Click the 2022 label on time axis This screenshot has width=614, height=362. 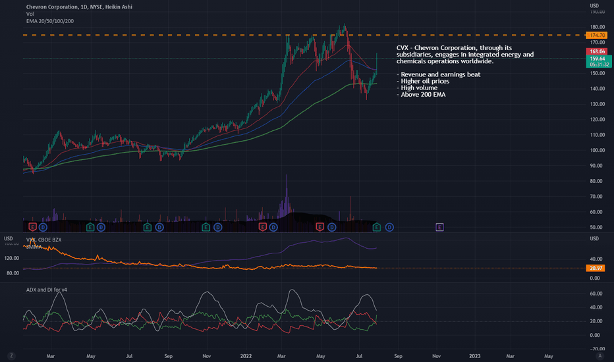[246, 355]
